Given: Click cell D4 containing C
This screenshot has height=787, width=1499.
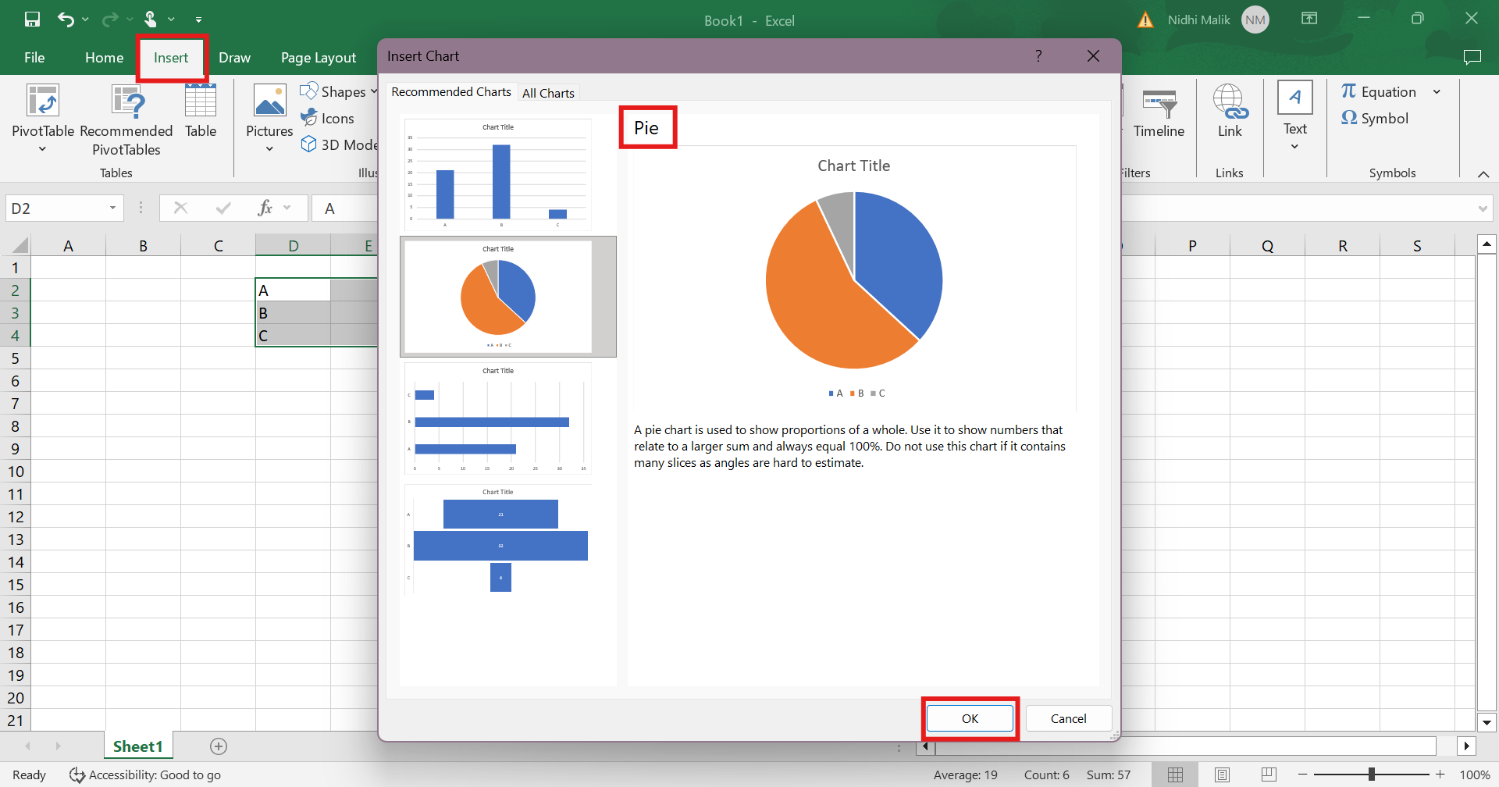Looking at the screenshot, I should click(x=293, y=336).
